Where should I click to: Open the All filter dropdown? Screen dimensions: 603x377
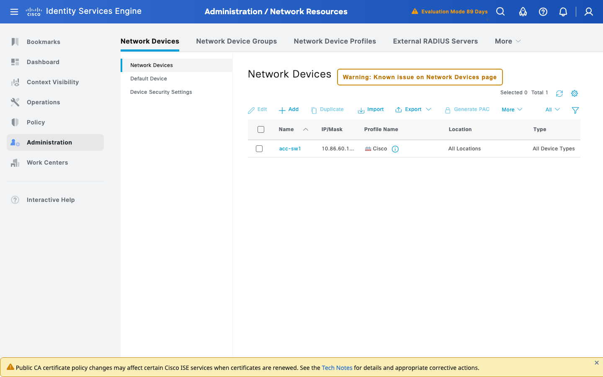coord(553,110)
